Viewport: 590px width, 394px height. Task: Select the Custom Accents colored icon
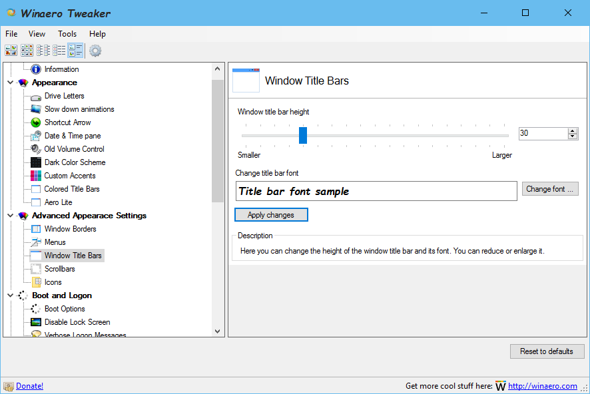(x=36, y=176)
